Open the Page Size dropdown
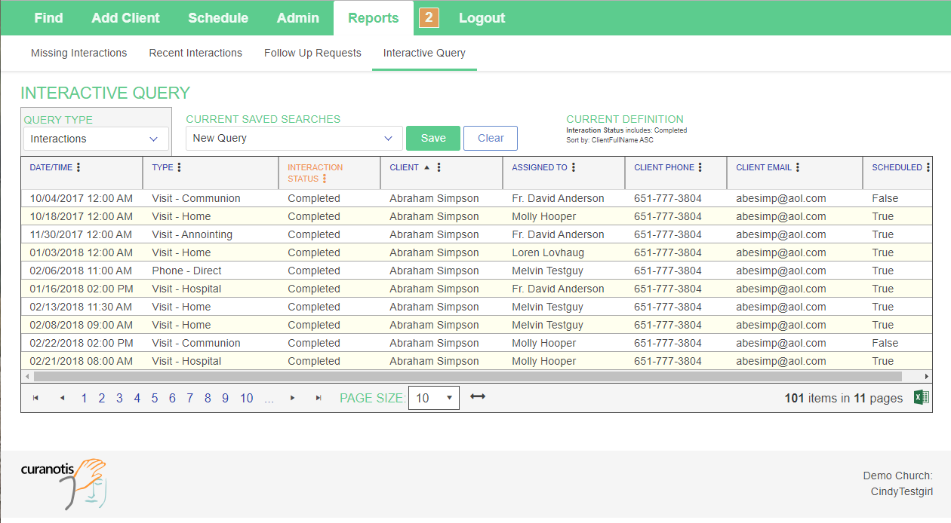 click(x=433, y=398)
